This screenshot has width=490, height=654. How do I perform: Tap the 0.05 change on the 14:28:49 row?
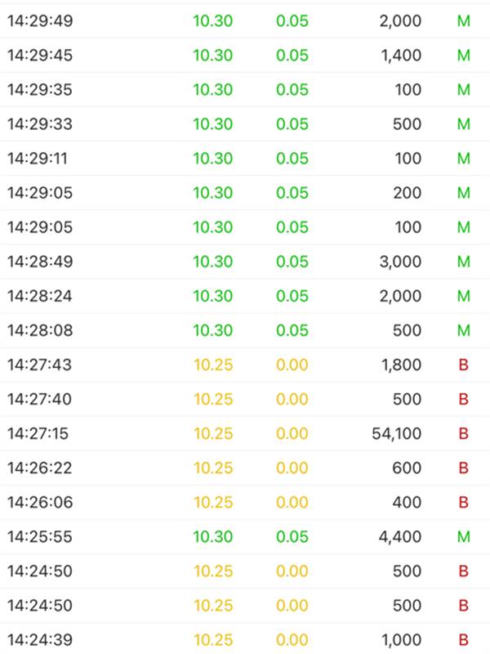click(x=292, y=262)
